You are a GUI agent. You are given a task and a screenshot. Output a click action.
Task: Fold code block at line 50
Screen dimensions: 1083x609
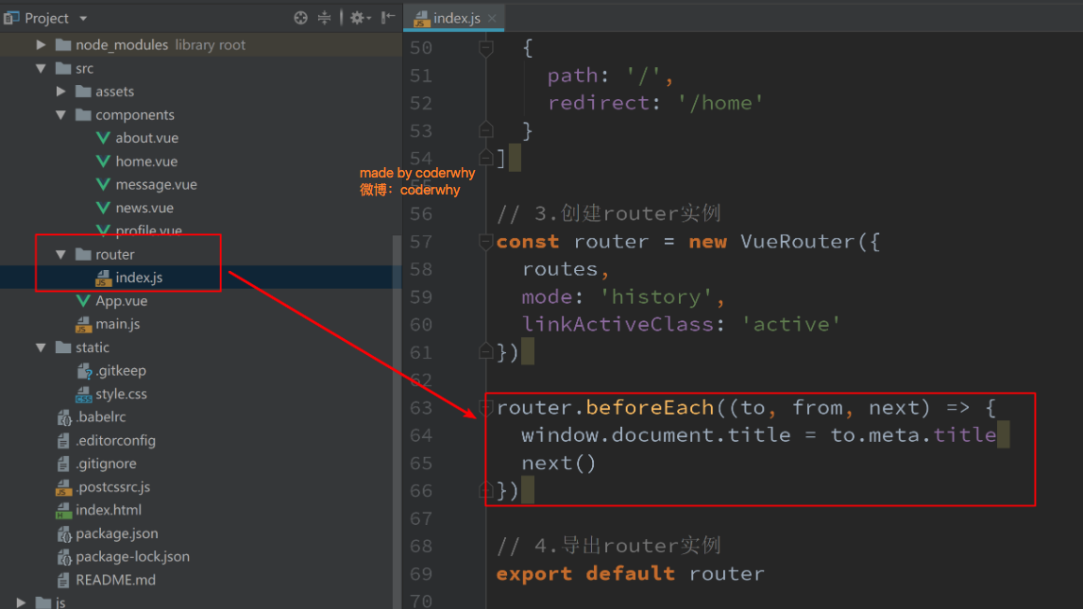coord(486,48)
